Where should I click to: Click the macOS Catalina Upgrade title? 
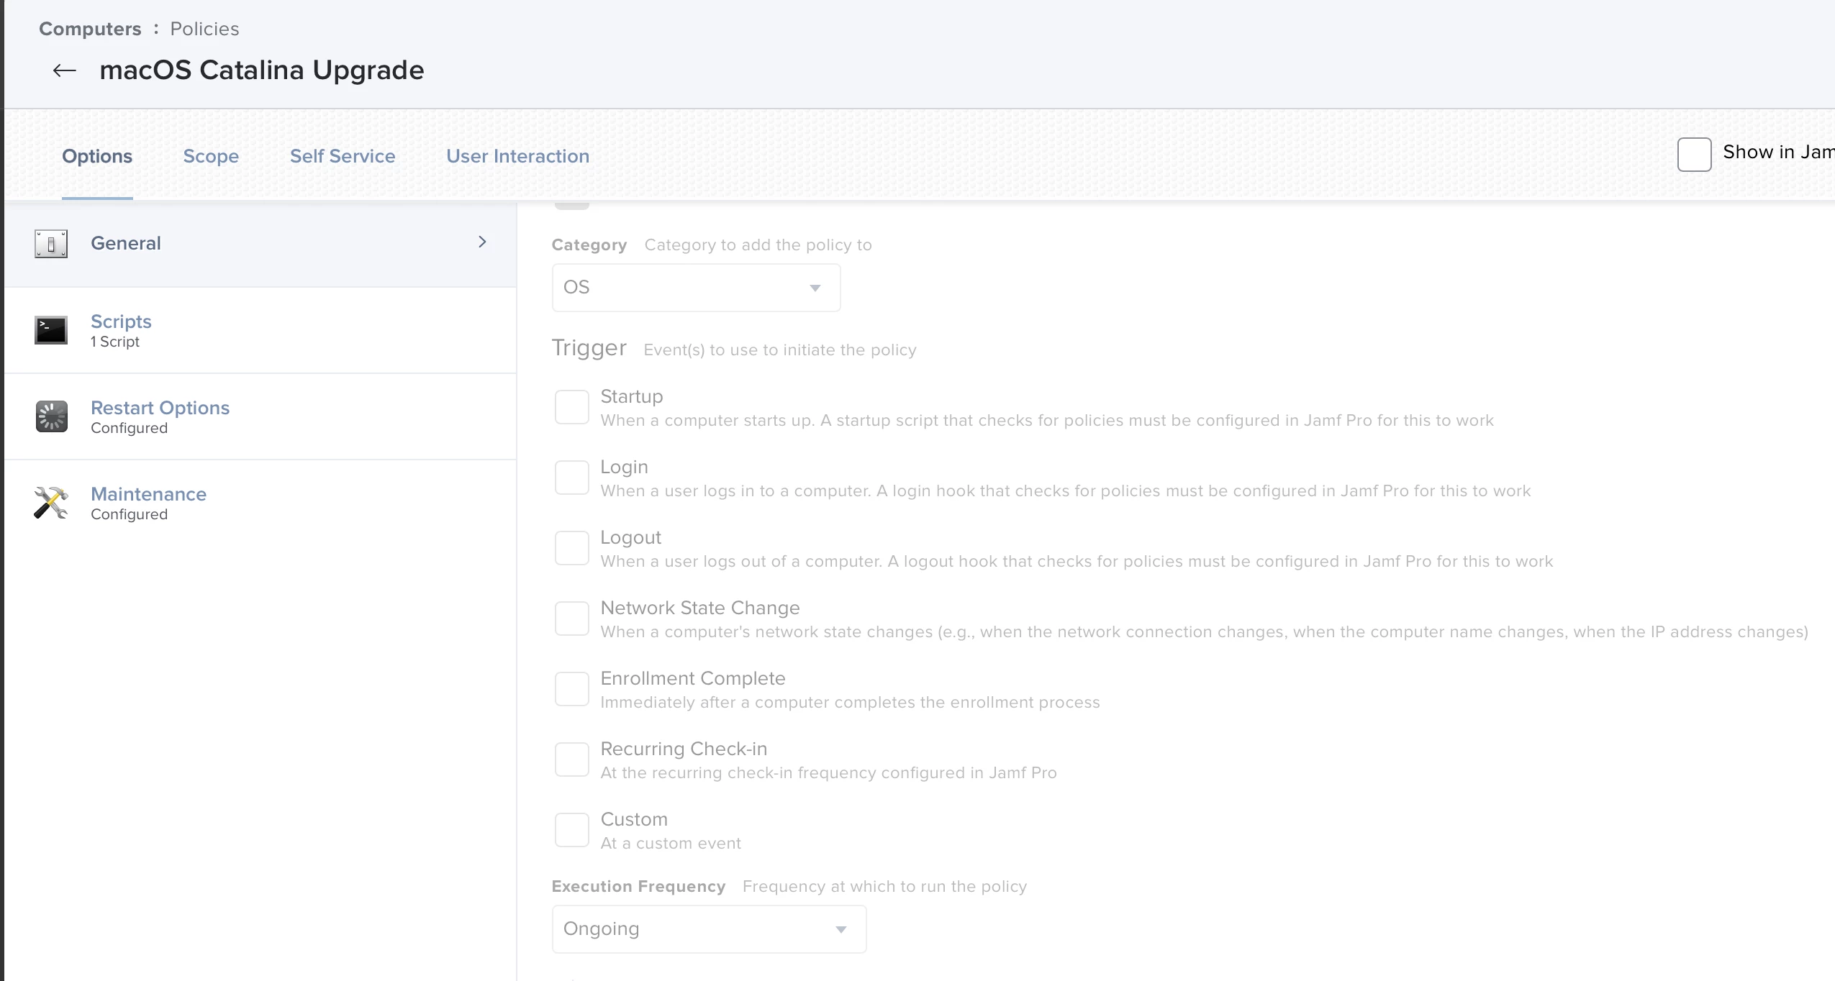[x=262, y=70]
